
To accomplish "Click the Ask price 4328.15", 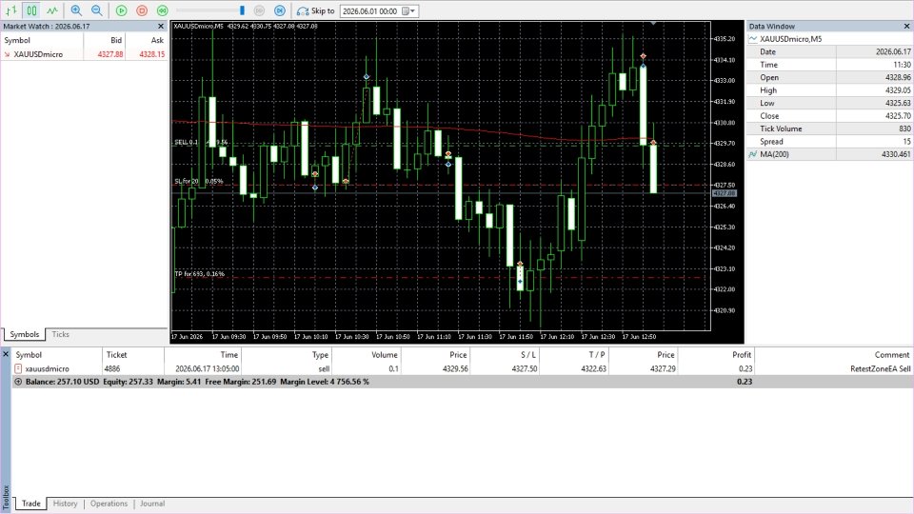I will coord(151,54).
